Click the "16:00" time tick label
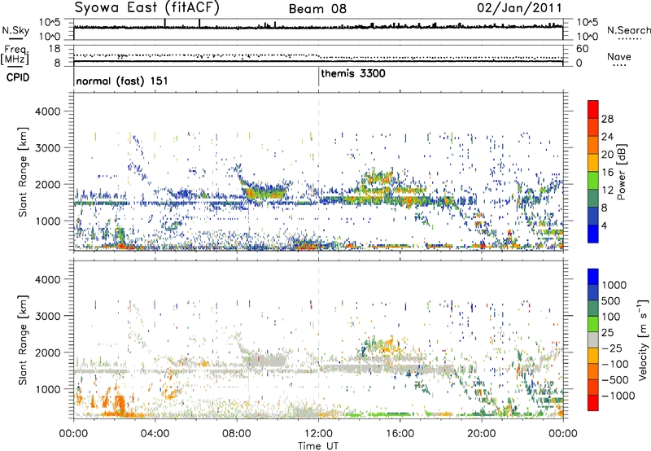This screenshot has height=451, width=651. click(400, 434)
